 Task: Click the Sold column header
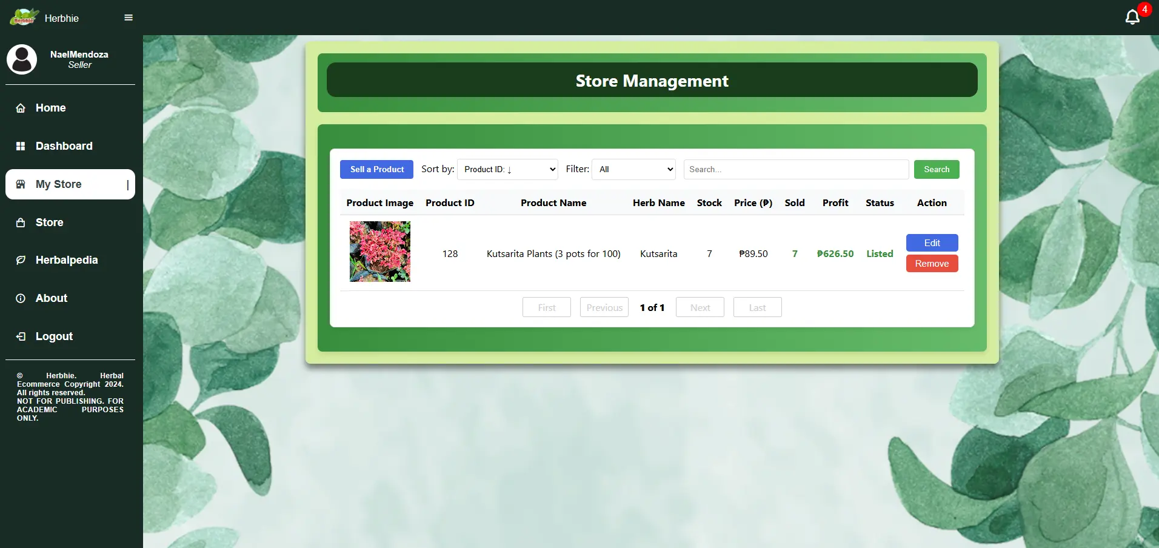pyautogui.click(x=795, y=203)
